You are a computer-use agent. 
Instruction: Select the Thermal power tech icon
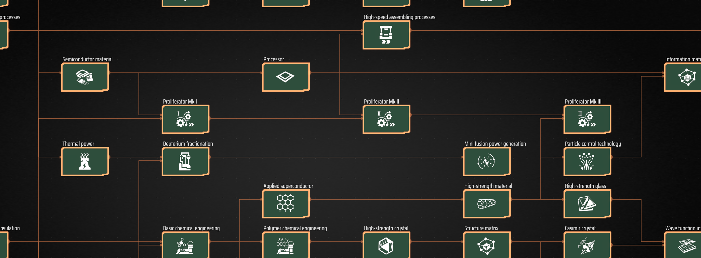click(85, 161)
